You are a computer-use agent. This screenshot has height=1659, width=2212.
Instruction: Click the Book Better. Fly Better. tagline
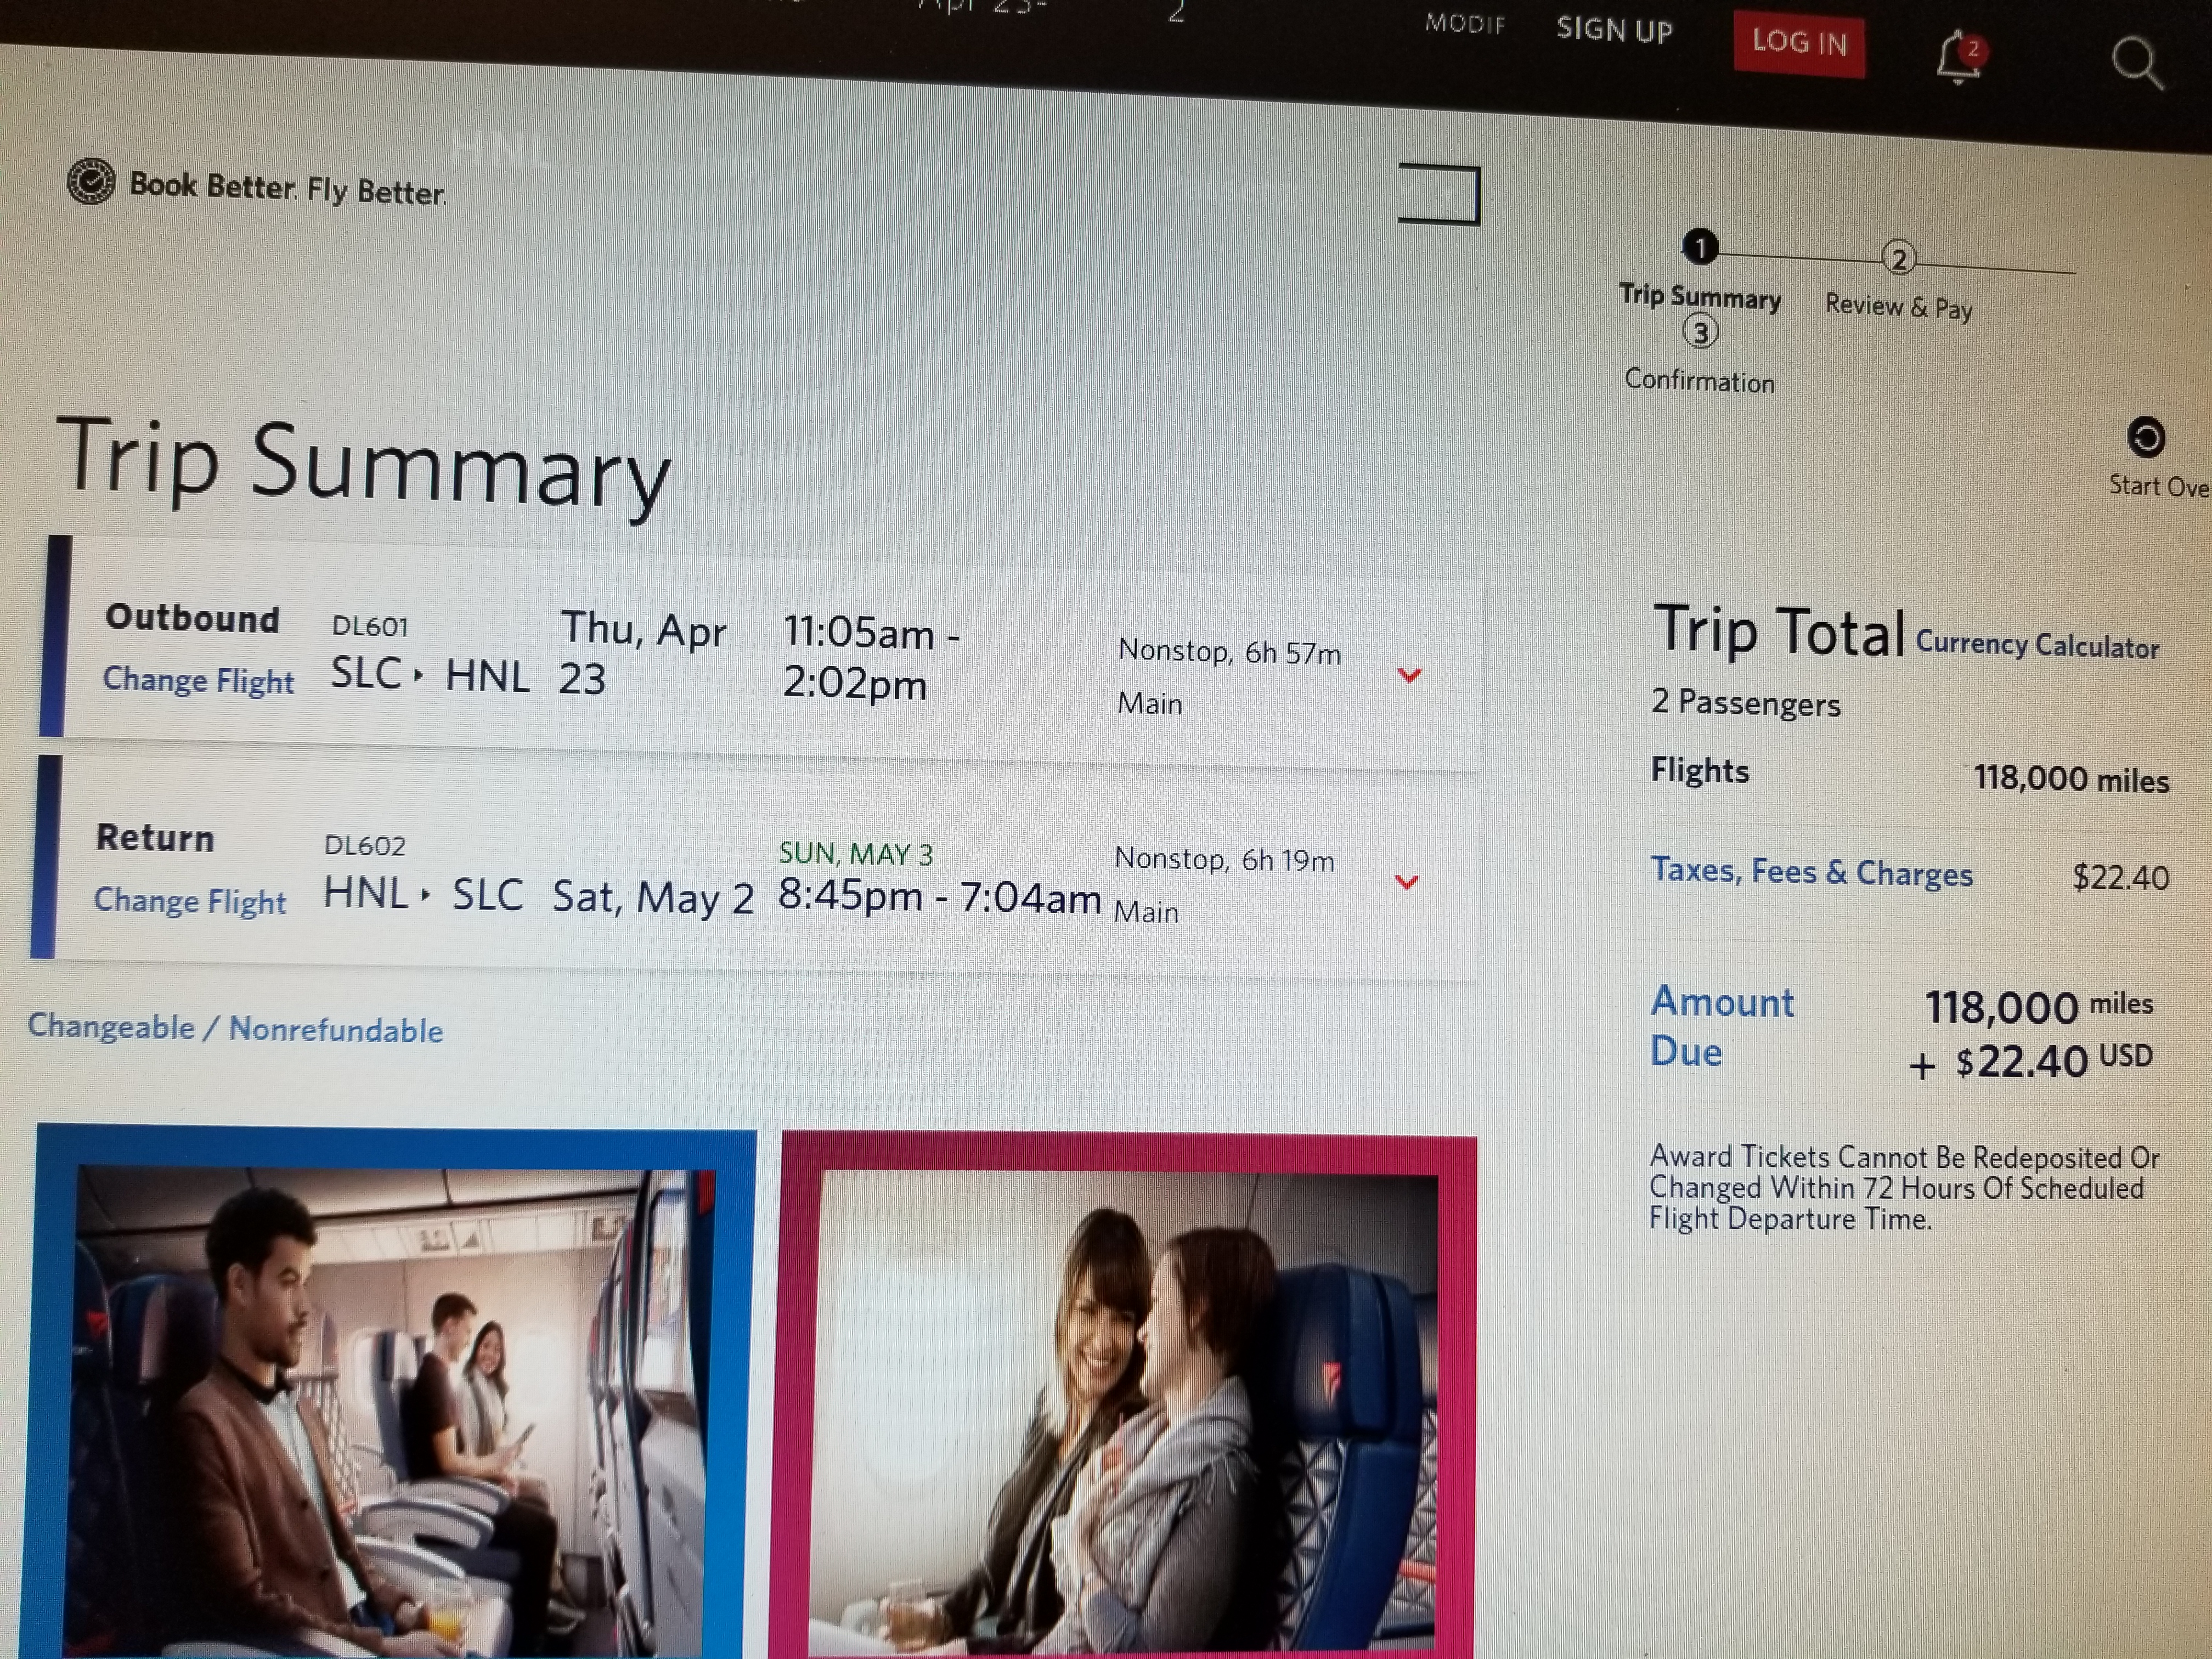pyautogui.click(x=288, y=188)
